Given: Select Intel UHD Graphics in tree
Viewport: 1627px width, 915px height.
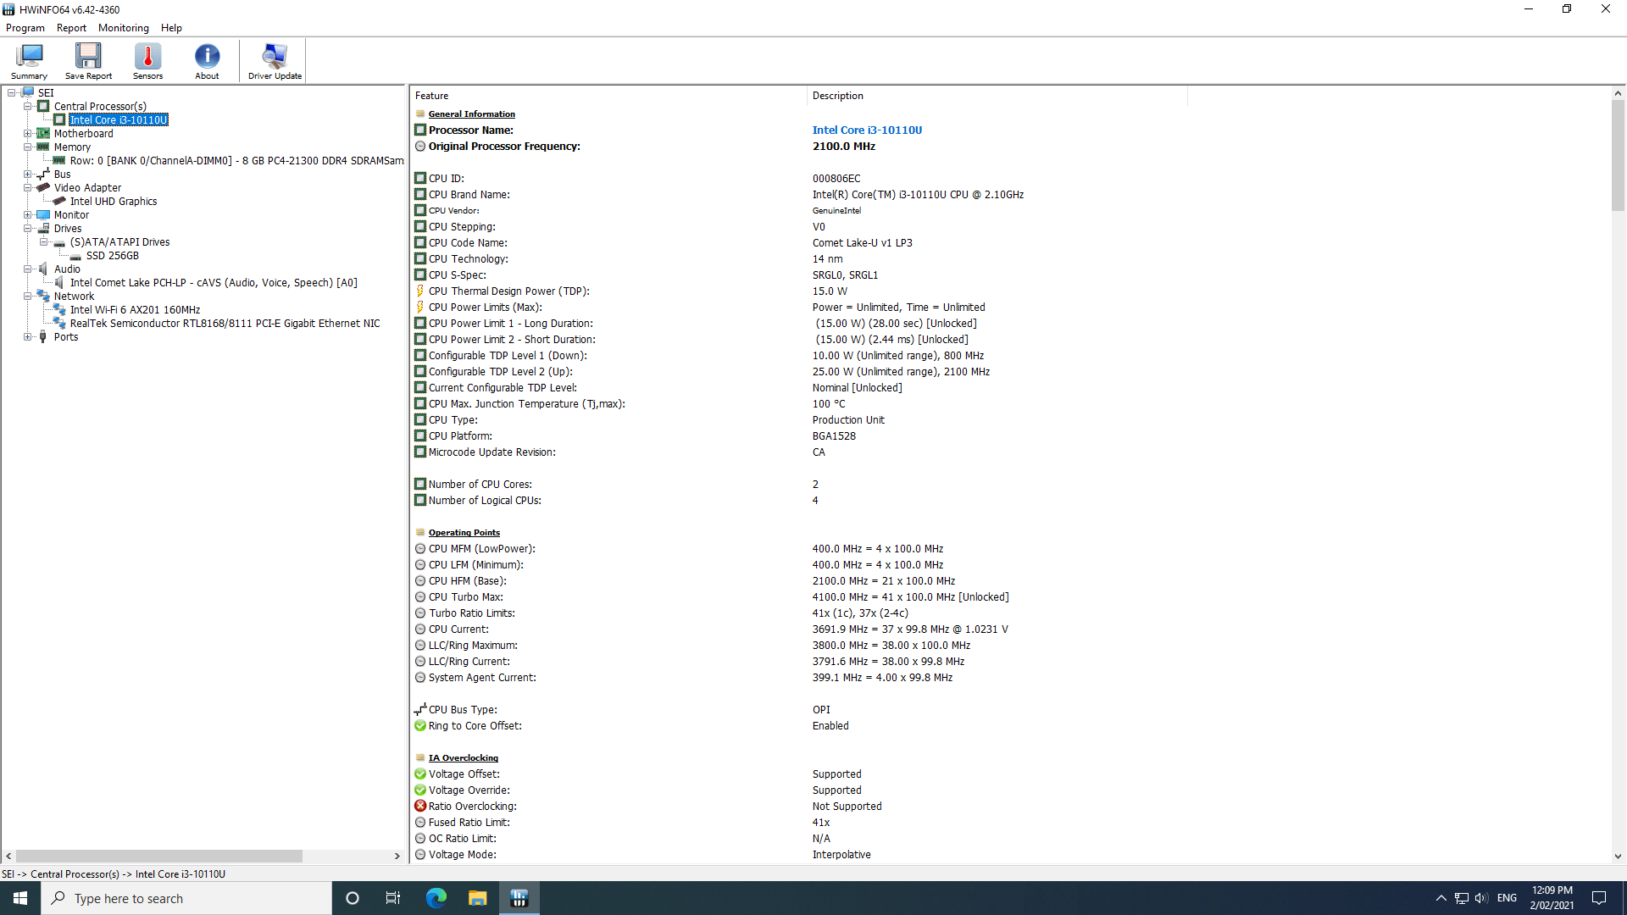Looking at the screenshot, I should (x=114, y=202).
